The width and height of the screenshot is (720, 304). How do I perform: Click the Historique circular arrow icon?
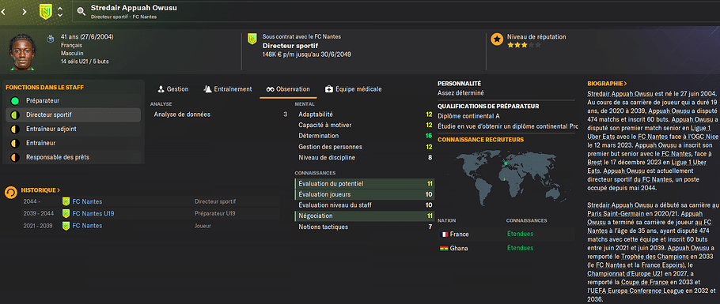click(x=10, y=193)
